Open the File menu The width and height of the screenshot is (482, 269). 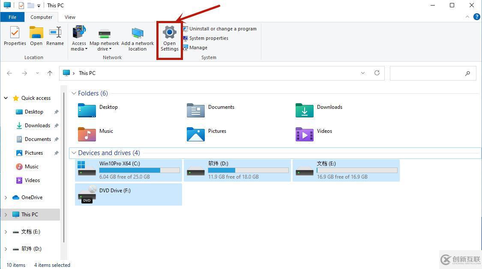(12, 17)
